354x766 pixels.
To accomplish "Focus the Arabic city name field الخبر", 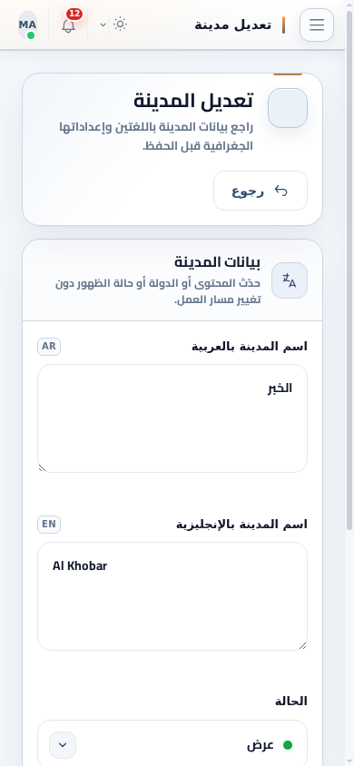I will (172, 418).
